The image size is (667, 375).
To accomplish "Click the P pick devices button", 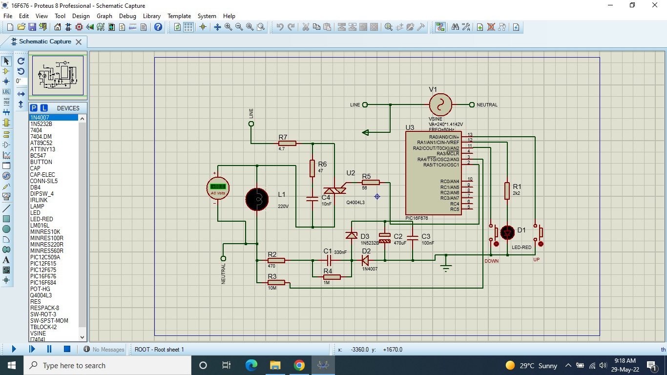I will point(34,108).
